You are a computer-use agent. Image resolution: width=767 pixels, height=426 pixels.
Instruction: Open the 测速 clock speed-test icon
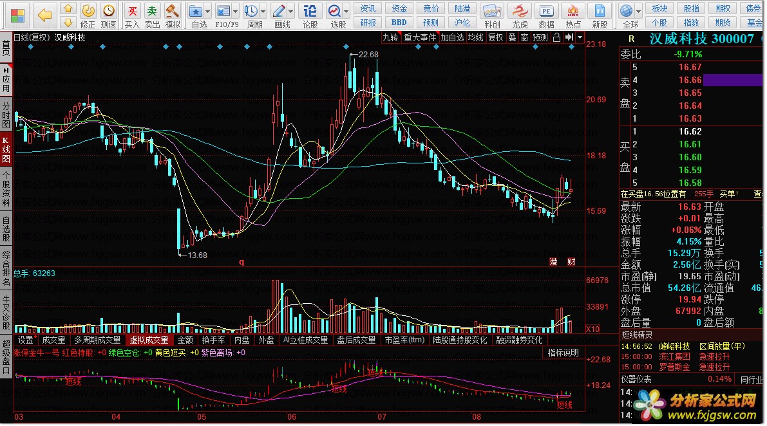click(x=109, y=11)
